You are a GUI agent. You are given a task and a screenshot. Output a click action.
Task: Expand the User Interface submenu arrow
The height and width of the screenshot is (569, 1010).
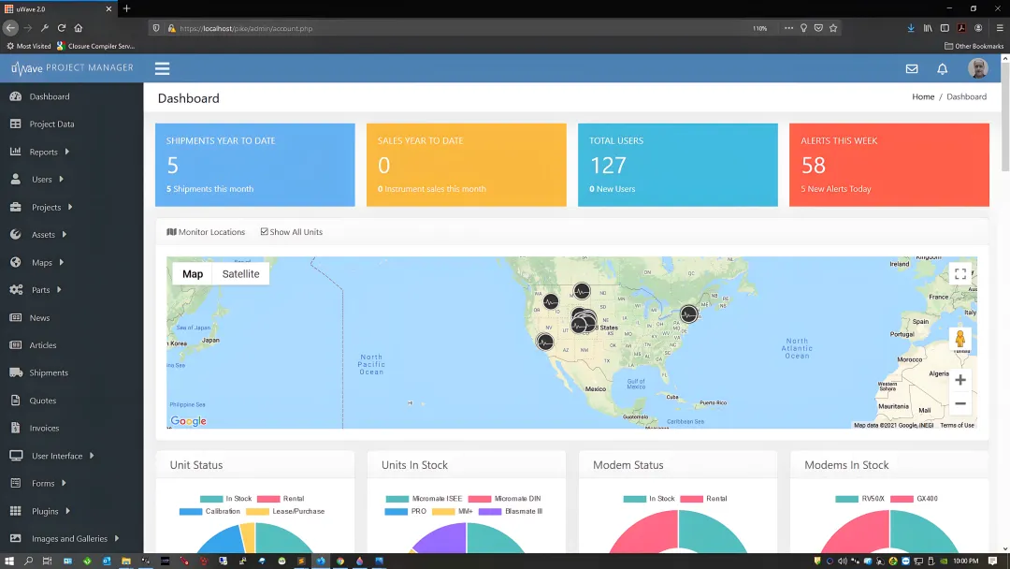[92, 456]
